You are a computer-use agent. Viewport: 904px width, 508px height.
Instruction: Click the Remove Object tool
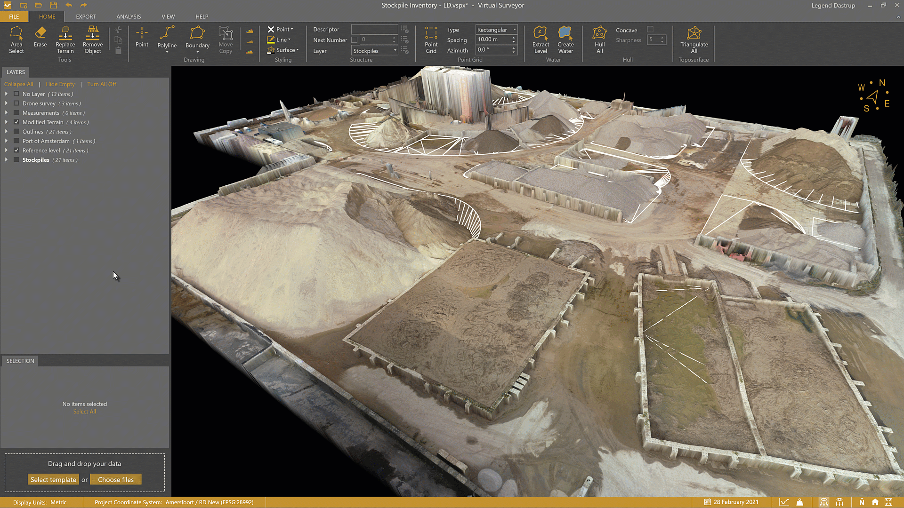92,40
